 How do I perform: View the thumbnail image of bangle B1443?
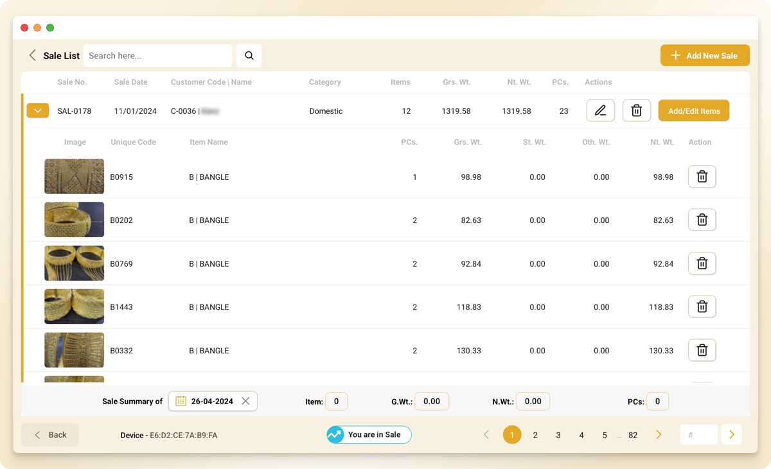click(x=74, y=306)
